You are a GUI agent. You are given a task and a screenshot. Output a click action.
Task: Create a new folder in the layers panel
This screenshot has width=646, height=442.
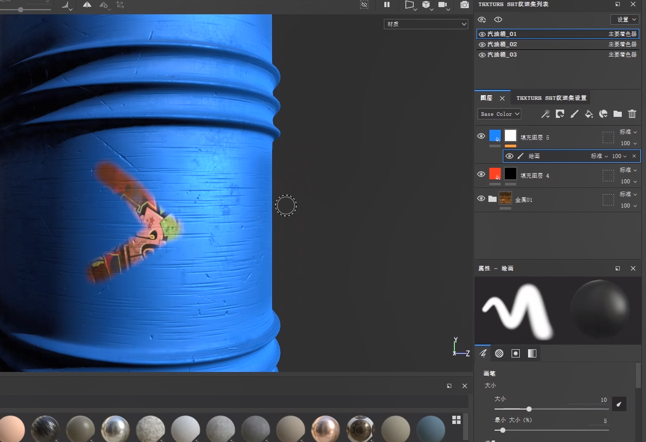pos(618,114)
